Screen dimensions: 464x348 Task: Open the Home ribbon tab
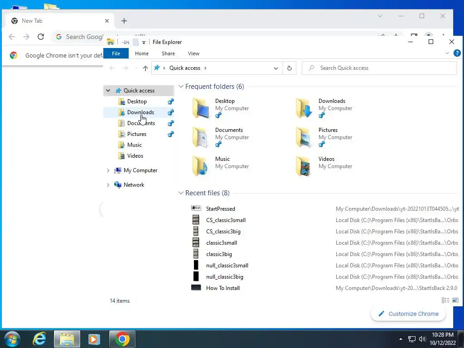pyautogui.click(x=142, y=53)
